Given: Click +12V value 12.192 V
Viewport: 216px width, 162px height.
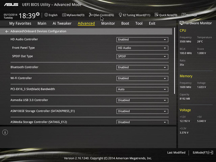Looking at the screenshot, I should coord(185,121).
